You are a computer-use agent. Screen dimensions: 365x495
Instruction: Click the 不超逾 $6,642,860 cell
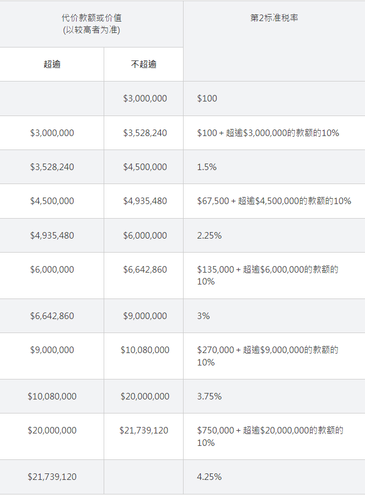[x=145, y=269]
